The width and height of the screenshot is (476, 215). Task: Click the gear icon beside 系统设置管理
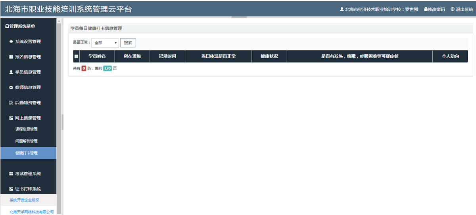tap(11, 42)
